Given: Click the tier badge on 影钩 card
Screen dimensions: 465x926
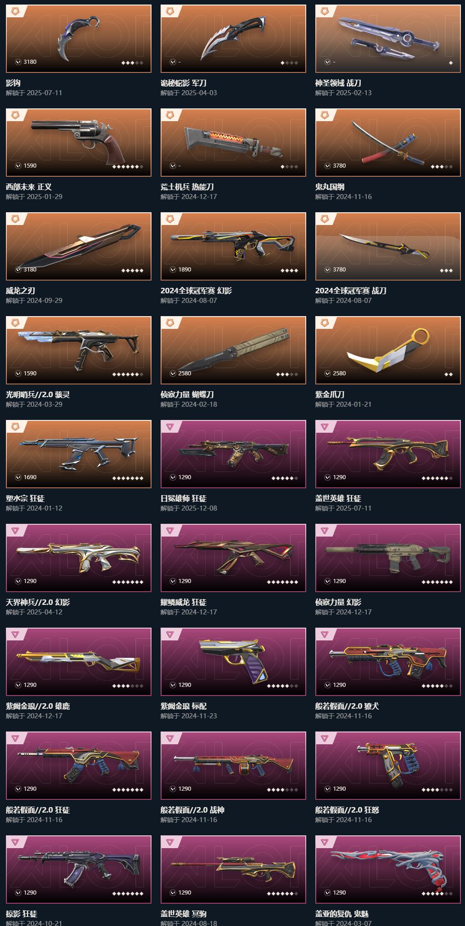Looking at the screenshot, I should (15, 11).
